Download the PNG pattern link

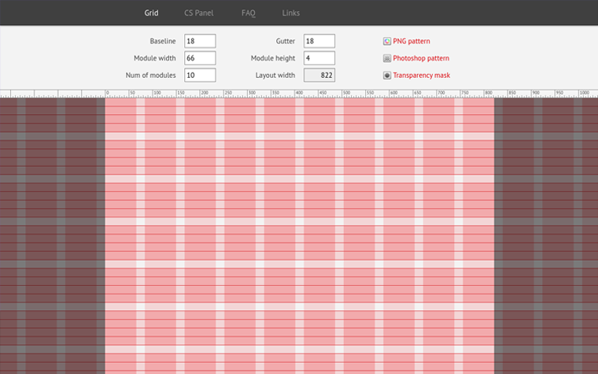pos(412,41)
